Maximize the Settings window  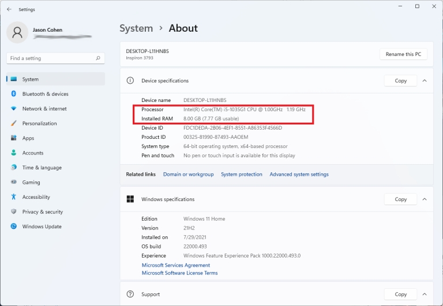417,6
